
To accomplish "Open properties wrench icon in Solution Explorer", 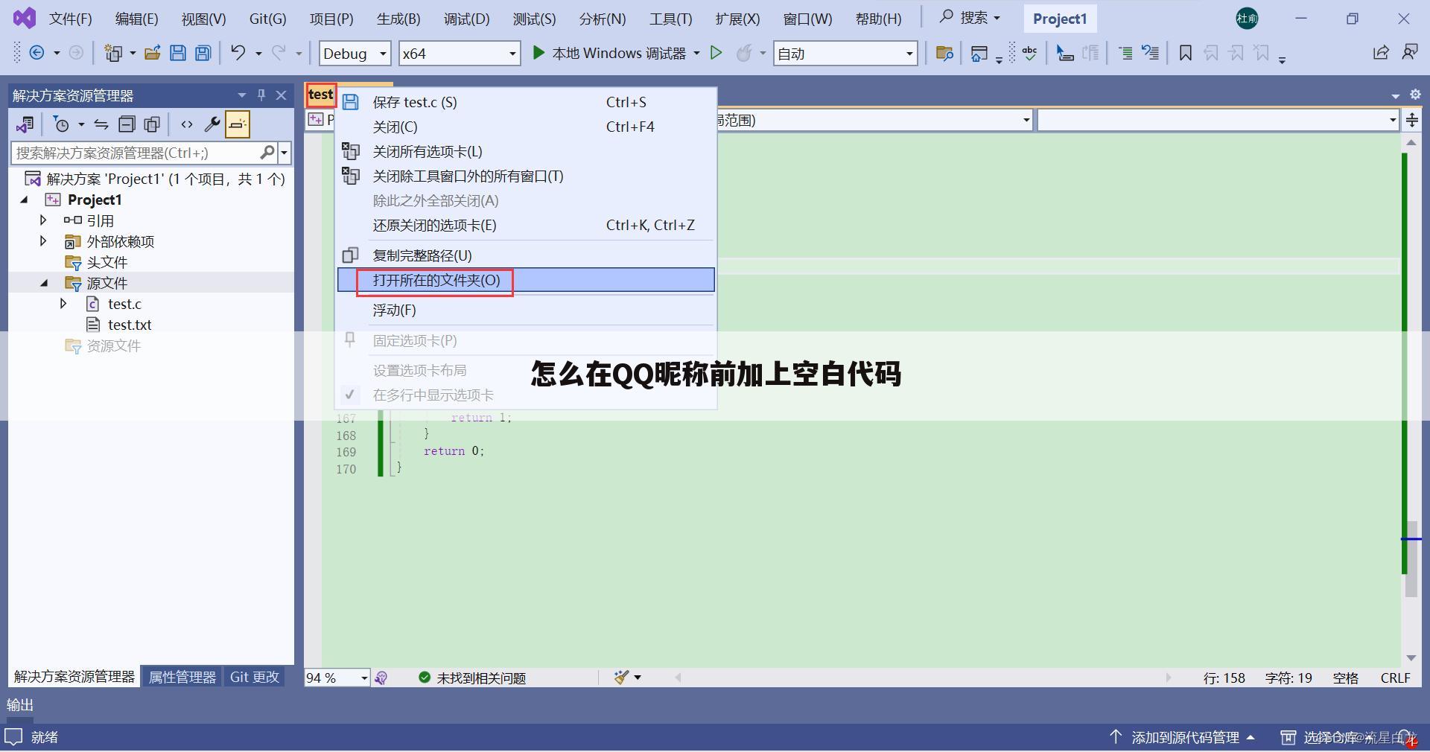I will [x=212, y=124].
